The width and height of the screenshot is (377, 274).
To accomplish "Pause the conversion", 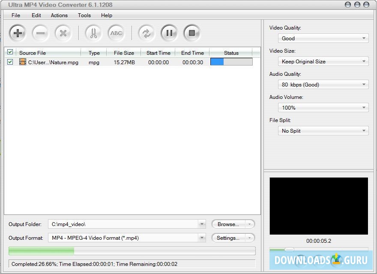I will tap(169, 33).
